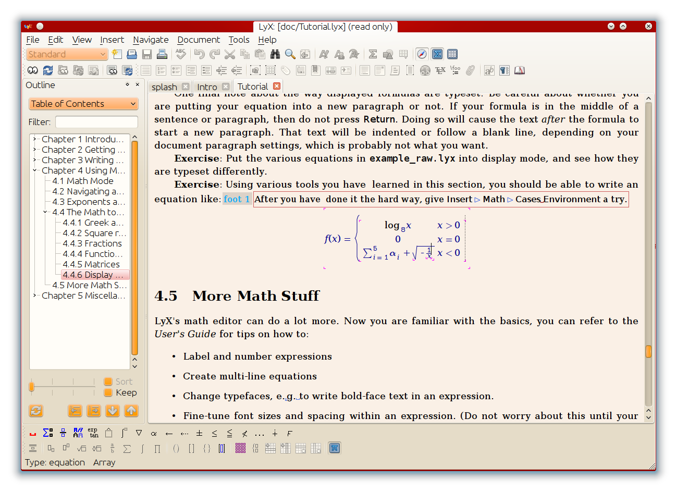Click the outline depth slider handle
The width and height of the screenshot is (677, 492).
32,386
